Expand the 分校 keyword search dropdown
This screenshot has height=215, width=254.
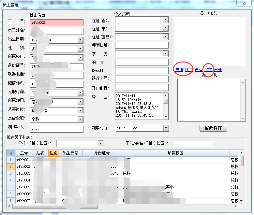pos(100,143)
